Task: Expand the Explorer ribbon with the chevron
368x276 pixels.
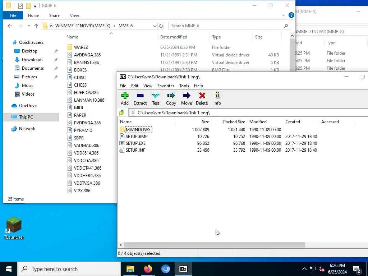Action: (x=283, y=15)
